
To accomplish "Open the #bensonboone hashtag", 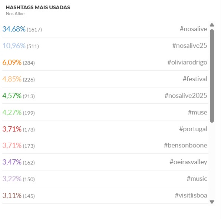I will click(185, 145).
